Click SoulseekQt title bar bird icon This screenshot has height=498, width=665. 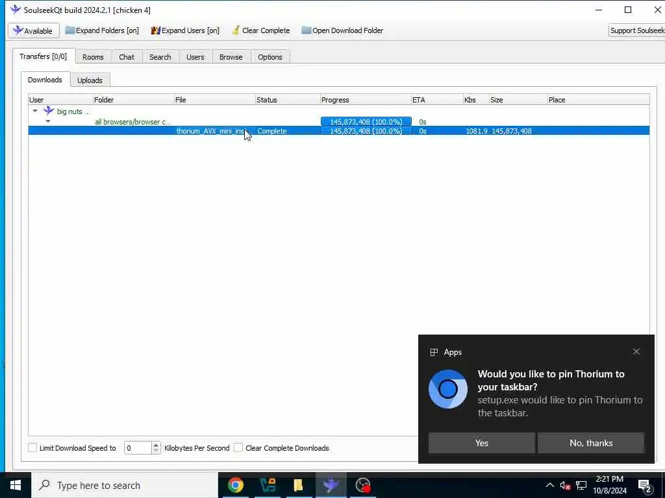pyautogui.click(x=16, y=9)
